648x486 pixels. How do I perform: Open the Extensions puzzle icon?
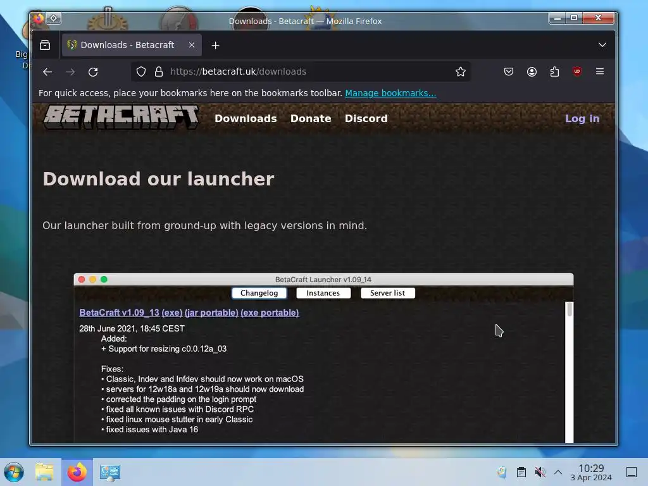(554, 72)
